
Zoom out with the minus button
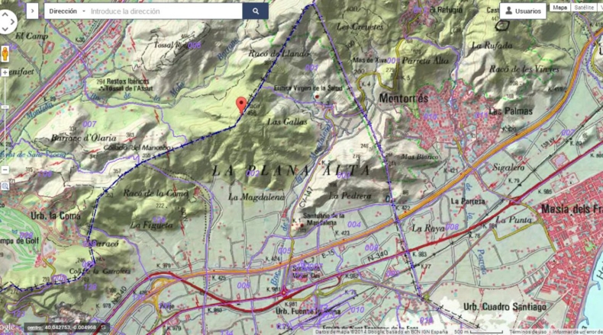pyautogui.click(x=5, y=170)
